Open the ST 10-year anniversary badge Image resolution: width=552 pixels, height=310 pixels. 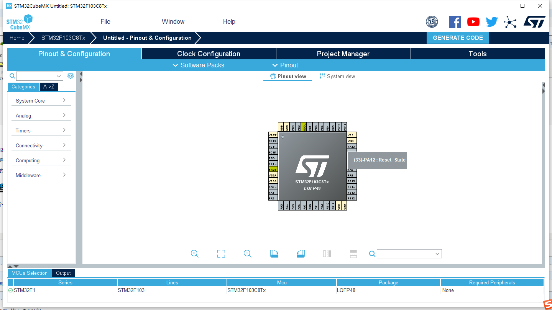432,22
